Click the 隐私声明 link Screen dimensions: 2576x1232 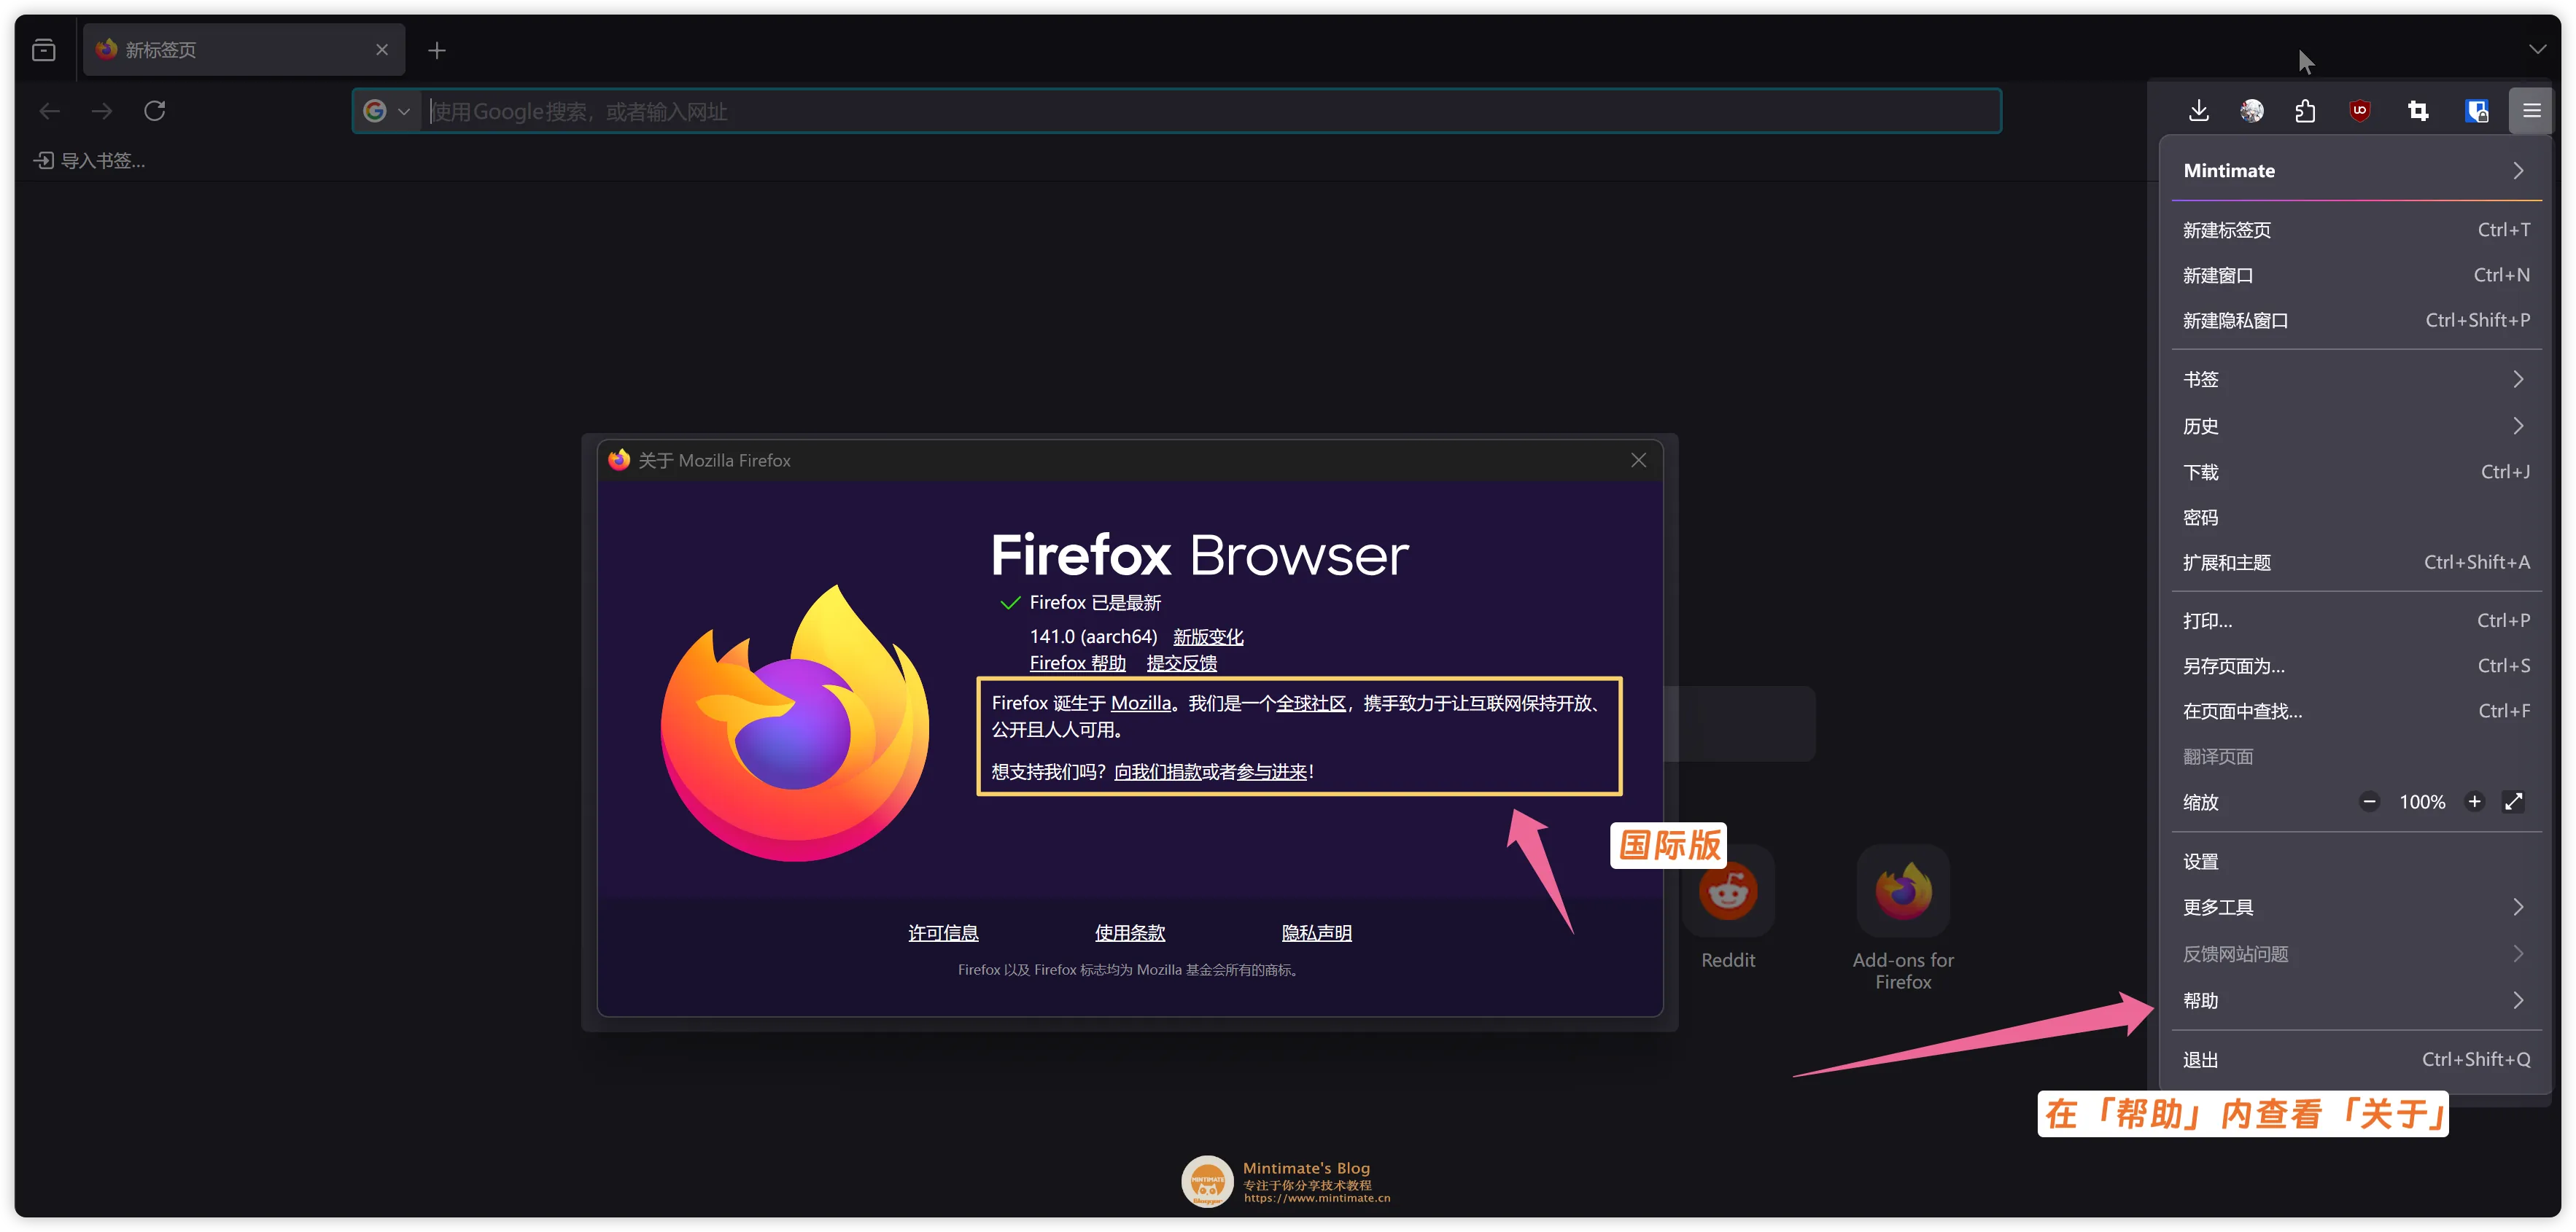click(1316, 932)
